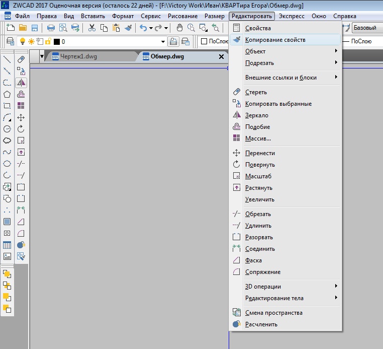Click the Print icon
Image resolution: width=383 pixels, height=349 pixels.
click(51, 28)
